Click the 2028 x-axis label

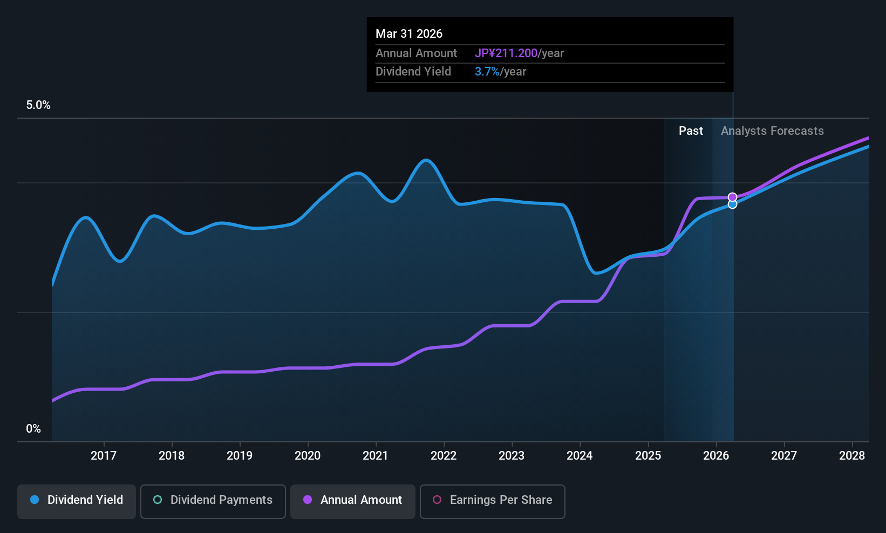tap(852, 456)
